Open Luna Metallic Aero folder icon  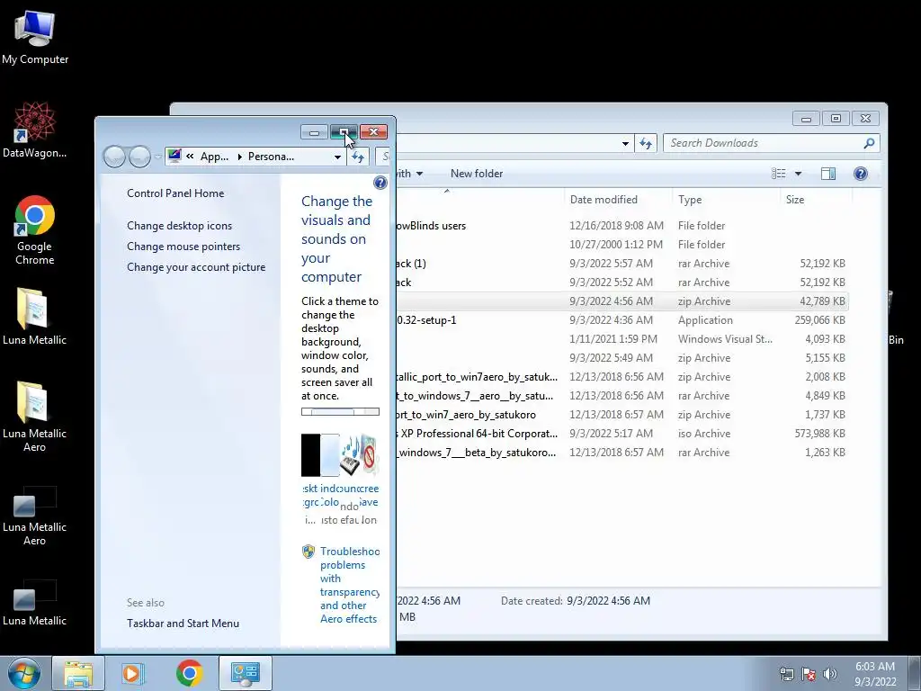point(34,417)
